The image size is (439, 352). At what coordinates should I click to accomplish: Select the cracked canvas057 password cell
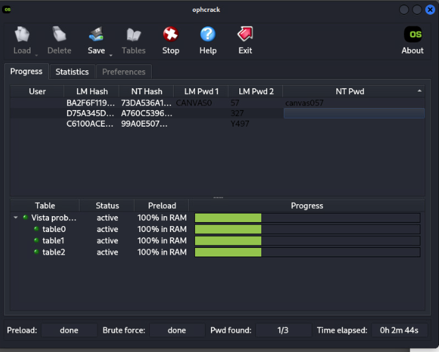[x=304, y=103]
